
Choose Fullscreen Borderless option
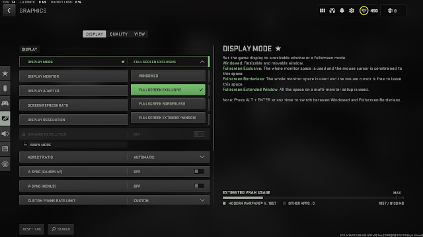point(168,104)
